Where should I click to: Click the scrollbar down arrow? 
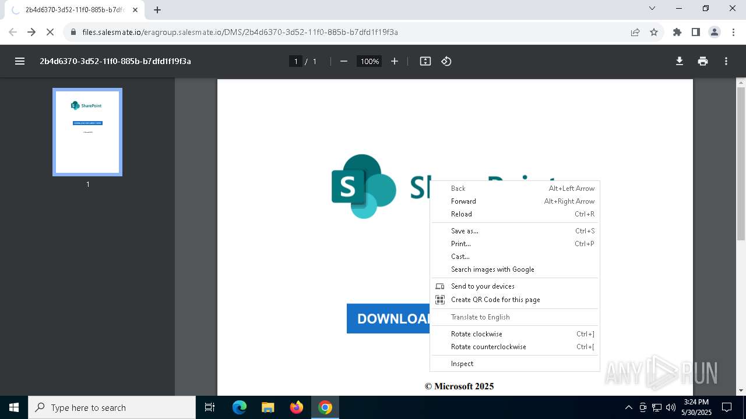click(741, 390)
